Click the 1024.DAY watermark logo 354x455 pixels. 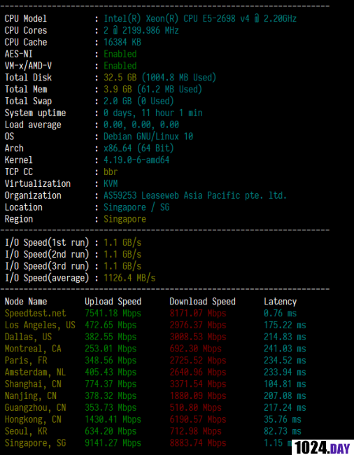(323, 447)
